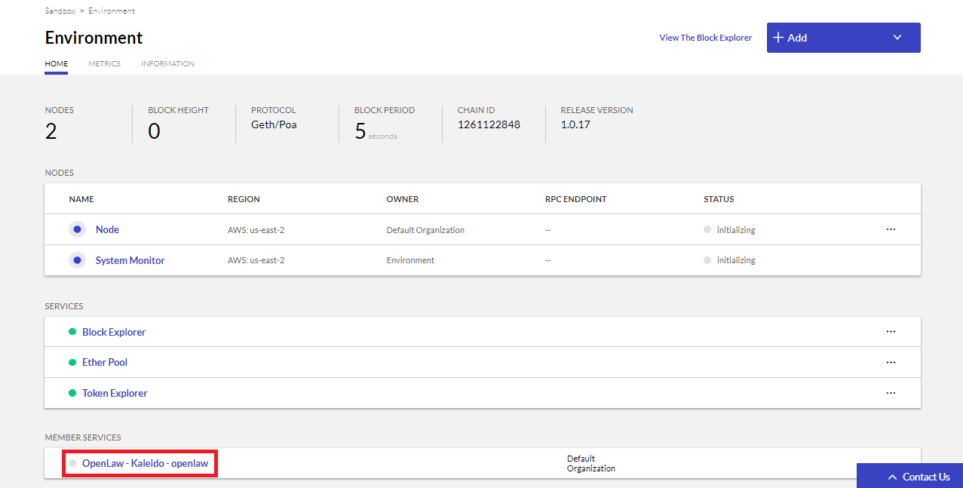This screenshot has width=963, height=488.
Task: Click Default Organization owner in Node row
Action: tap(425, 230)
